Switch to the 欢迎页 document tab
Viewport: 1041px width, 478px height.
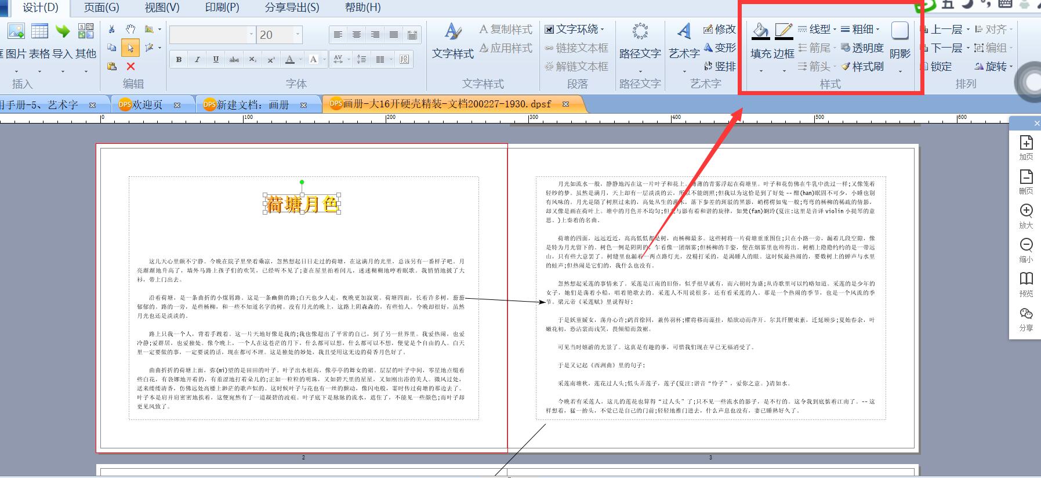click(x=148, y=105)
